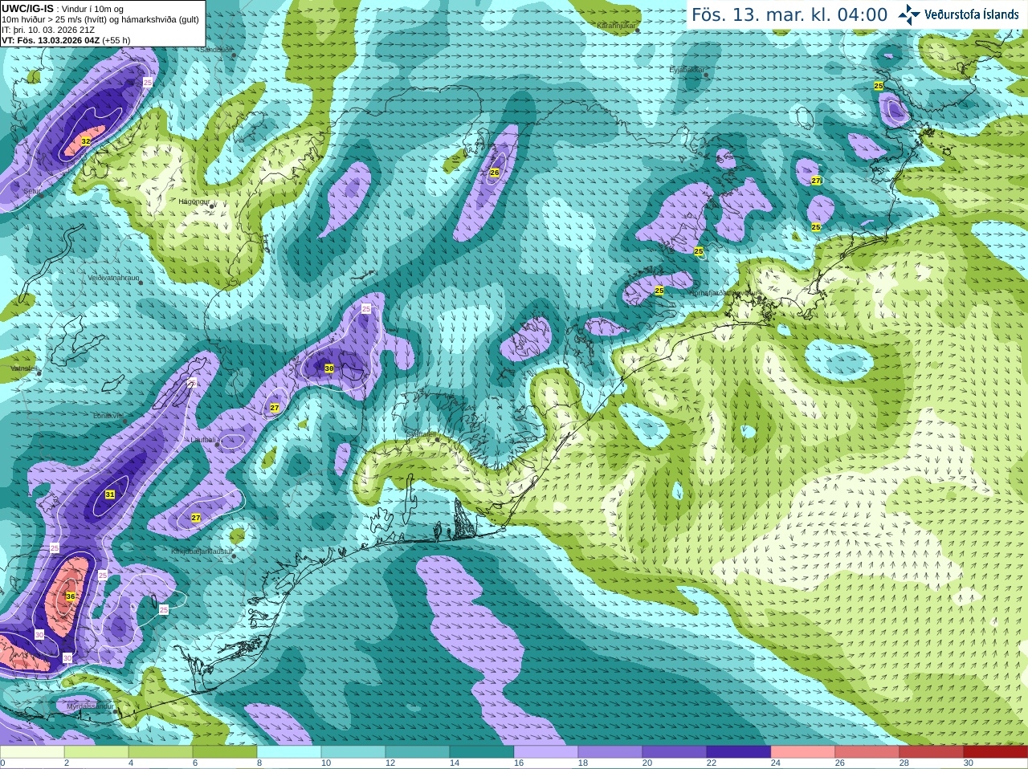Pick the 20–22 m/s purple legend swatch
1028x769 pixels.
[675, 752]
